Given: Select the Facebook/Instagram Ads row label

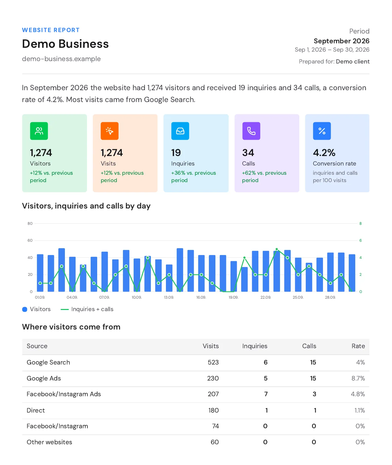Looking at the screenshot, I should click(64, 394).
